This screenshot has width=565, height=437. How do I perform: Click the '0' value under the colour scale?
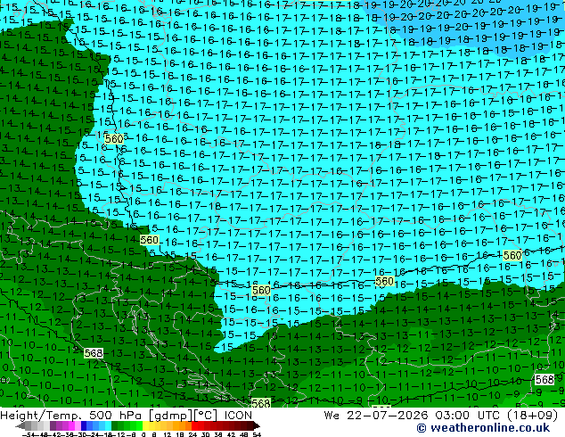[143, 434]
